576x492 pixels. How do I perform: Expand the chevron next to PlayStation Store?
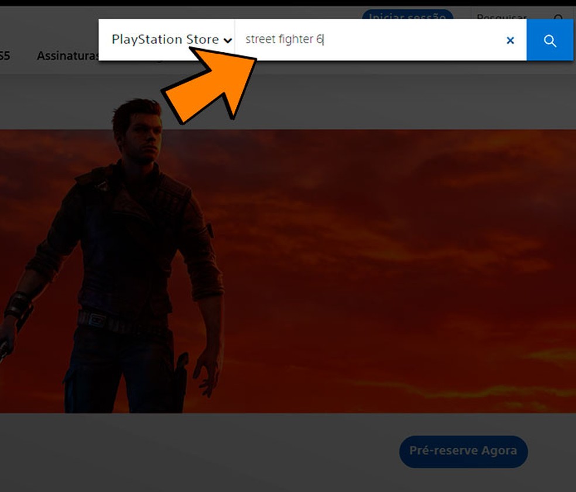pyautogui.click(x=227, y=40)
